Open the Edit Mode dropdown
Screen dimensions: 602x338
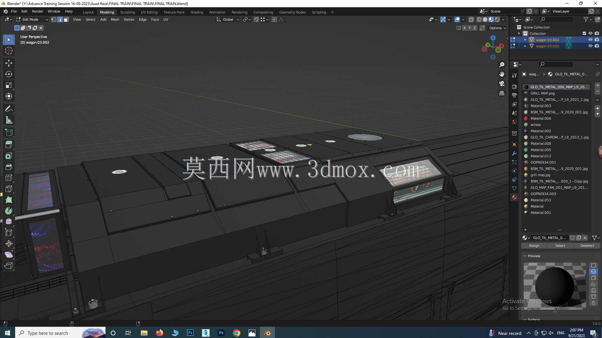pyautogui.click(x=32, y=19)
